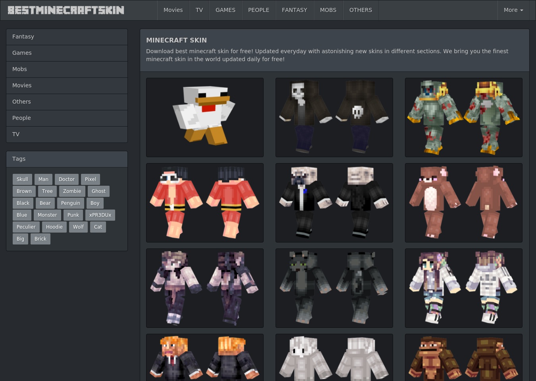Open the white chicken skin thumbnail
Image resolution: width=536 pixels, height=381 pixels.
pyautogui.click(x=205, y=117)
